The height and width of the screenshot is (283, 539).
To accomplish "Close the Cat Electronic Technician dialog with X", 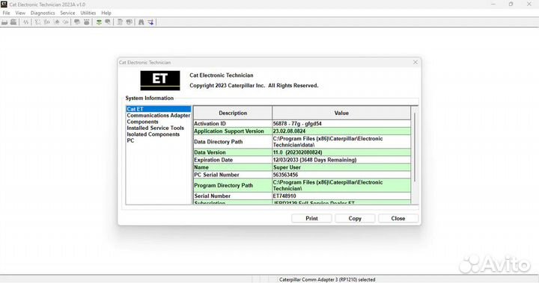I will tap(415, 63).
